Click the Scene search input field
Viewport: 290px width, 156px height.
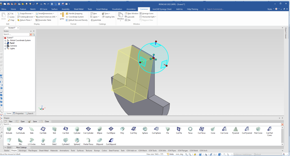point(16,34)
